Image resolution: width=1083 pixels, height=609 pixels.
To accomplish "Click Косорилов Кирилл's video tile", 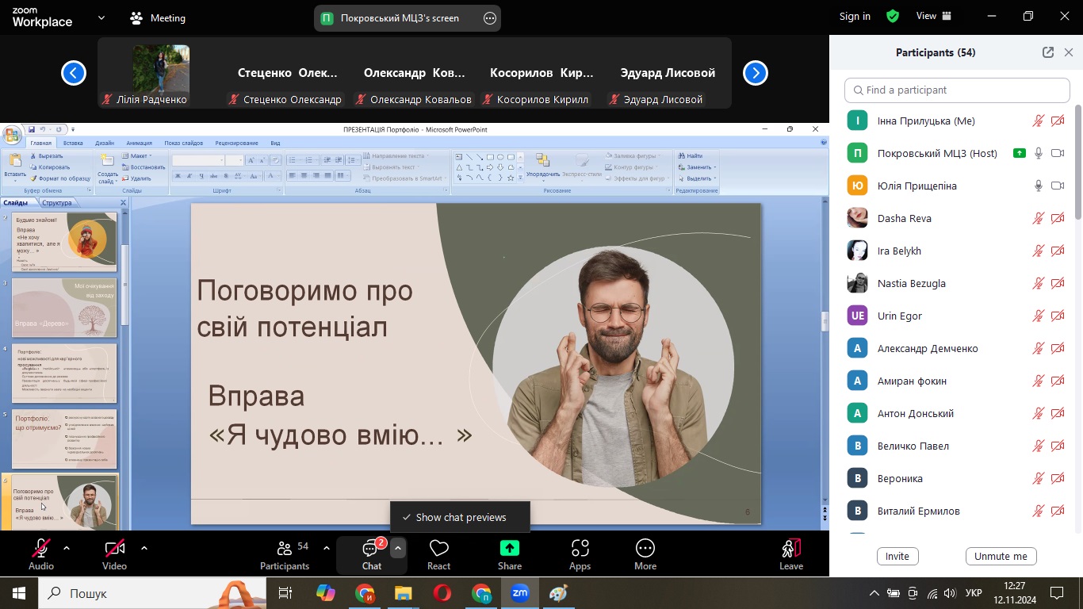I will coord(541,73).
